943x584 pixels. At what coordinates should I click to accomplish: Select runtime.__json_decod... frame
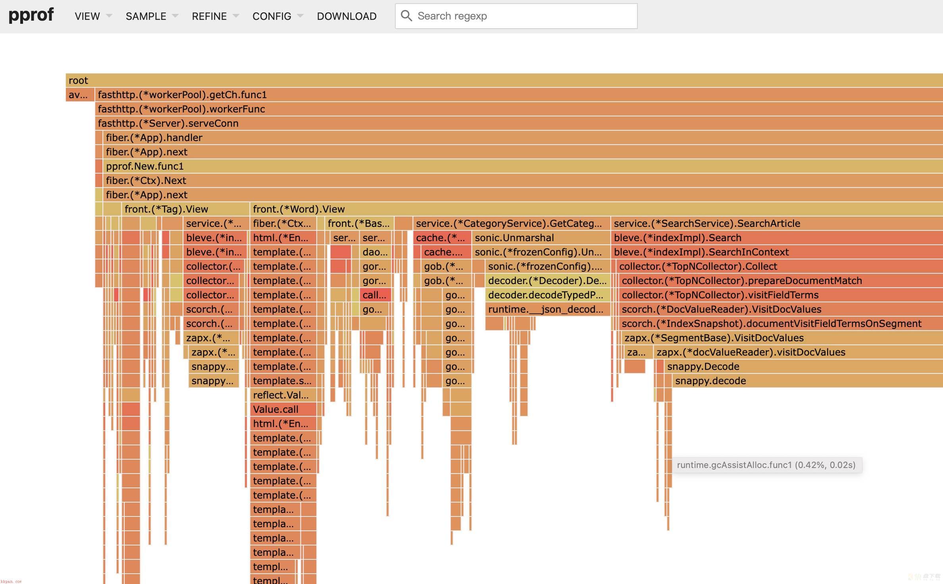point(547,309)
